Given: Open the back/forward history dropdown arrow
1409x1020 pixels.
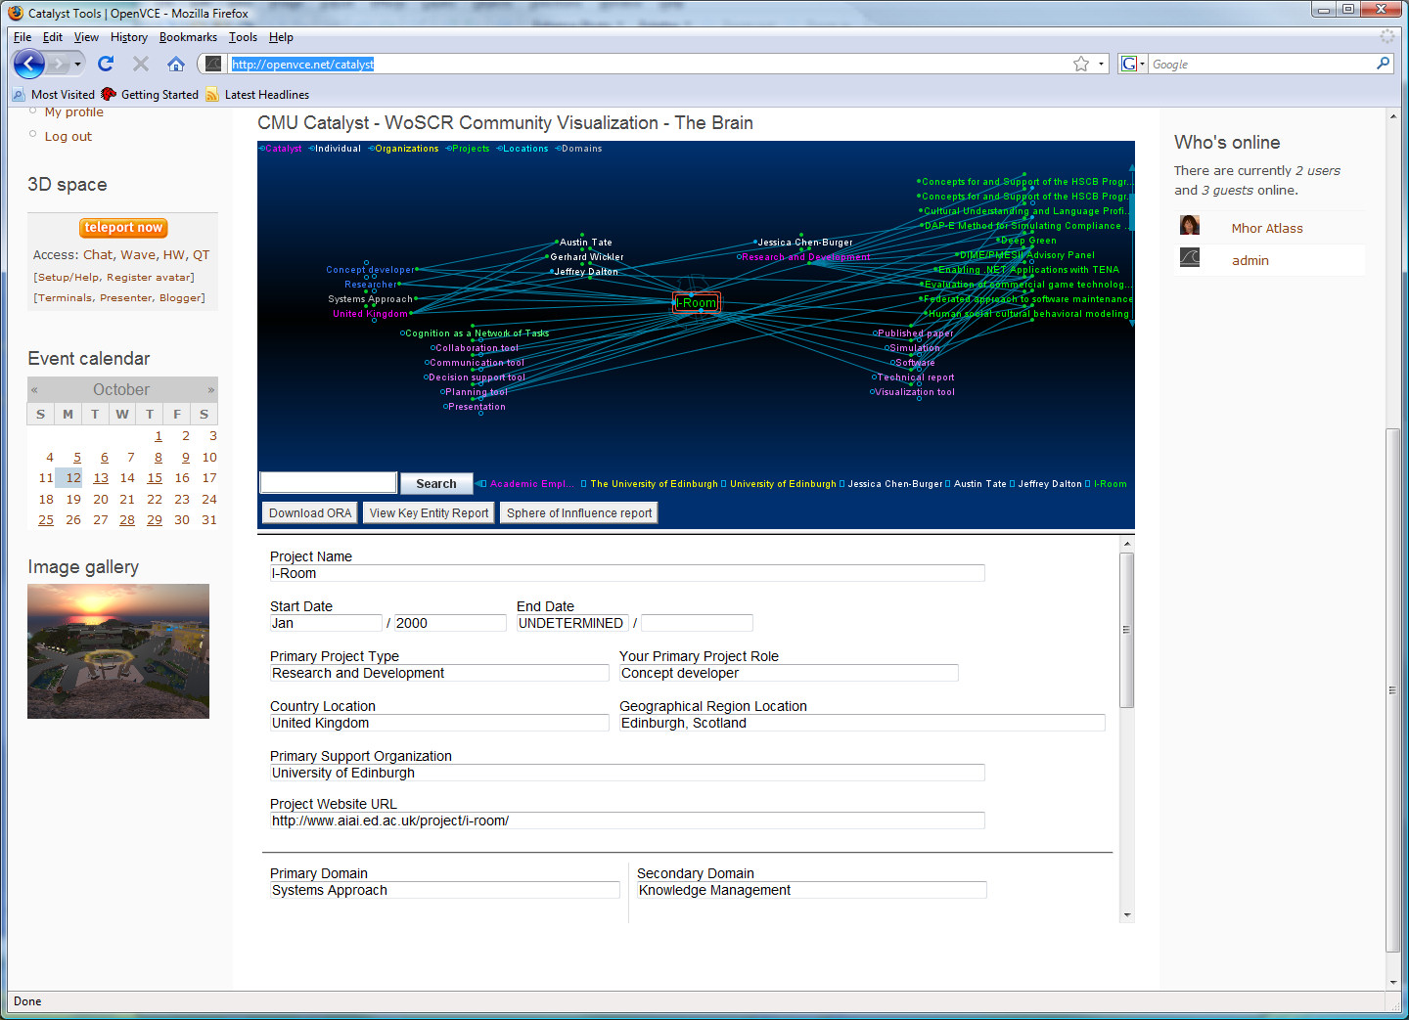Looking at the screenshot, I should pos(78,65).
